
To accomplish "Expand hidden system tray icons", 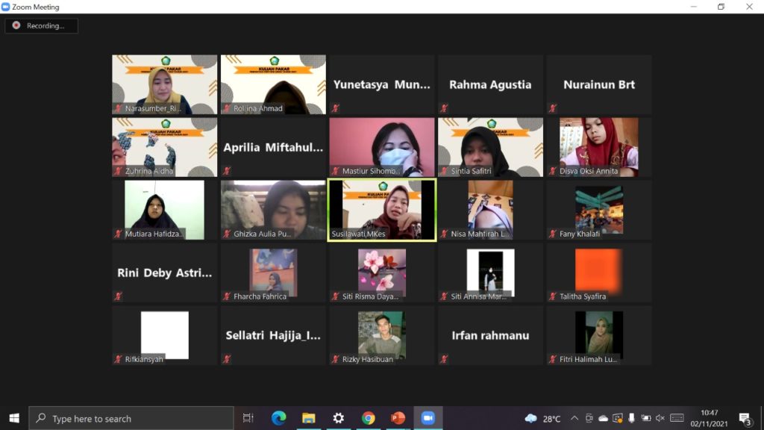I will click(574, 418).
